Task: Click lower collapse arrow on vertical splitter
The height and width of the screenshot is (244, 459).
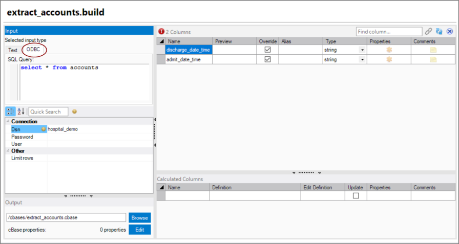Action: 155,145
